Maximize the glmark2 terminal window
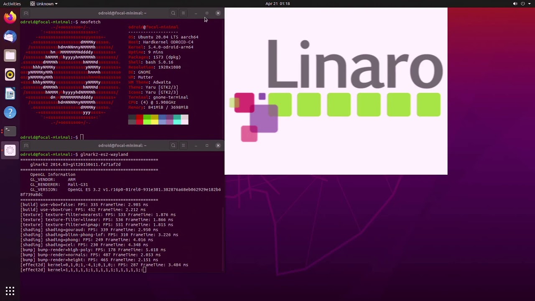Image resolution: width=535 pixels, height=301 pixels. (x=206, y=145)
